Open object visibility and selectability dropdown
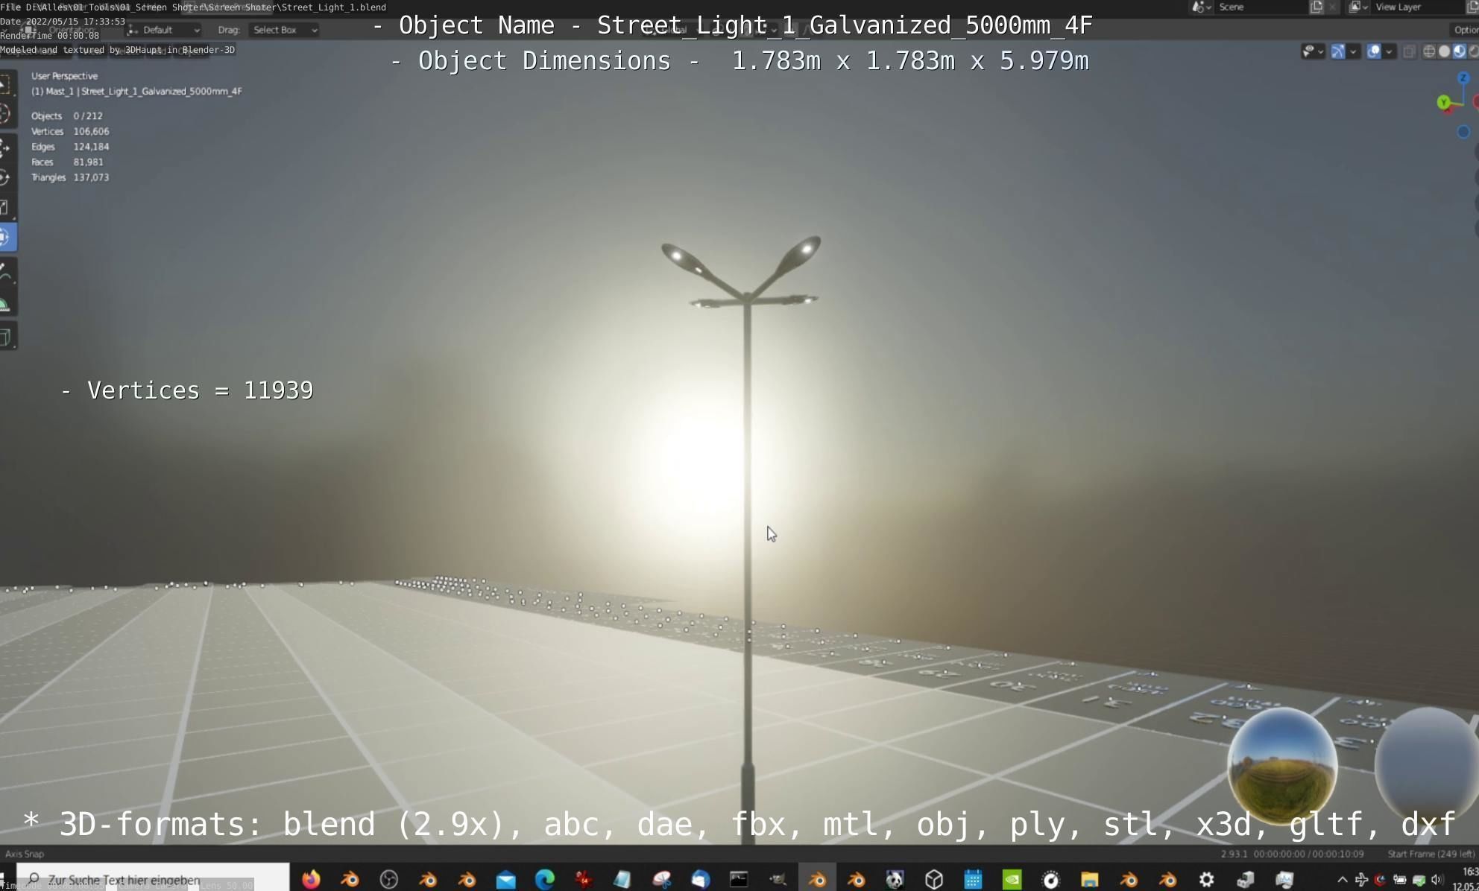This screenshot has width=1479, height=891. tap(1312, 51)
